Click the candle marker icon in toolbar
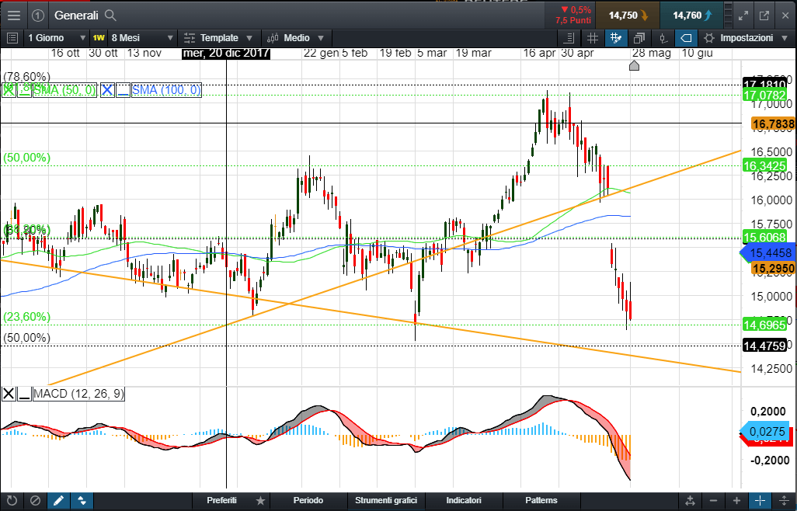The image size is (797, 511). pyautogui.click(x=663, y=38)
